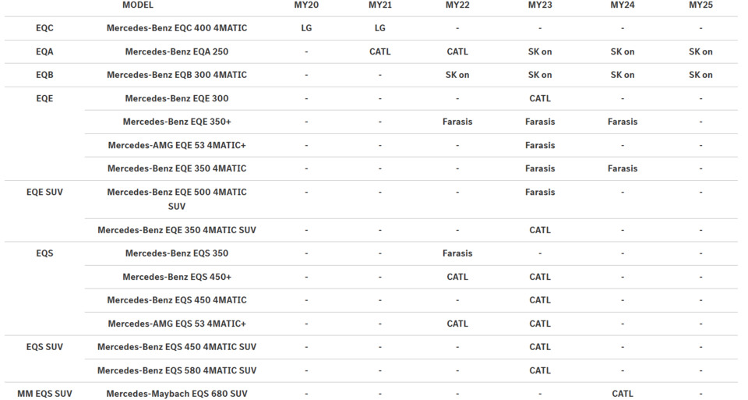Click LG cell under MY20 for EQC

306,28
